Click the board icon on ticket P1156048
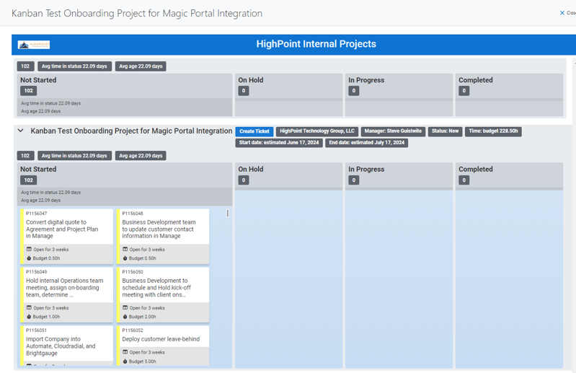576x373 pixels. [x=125, y=249]
